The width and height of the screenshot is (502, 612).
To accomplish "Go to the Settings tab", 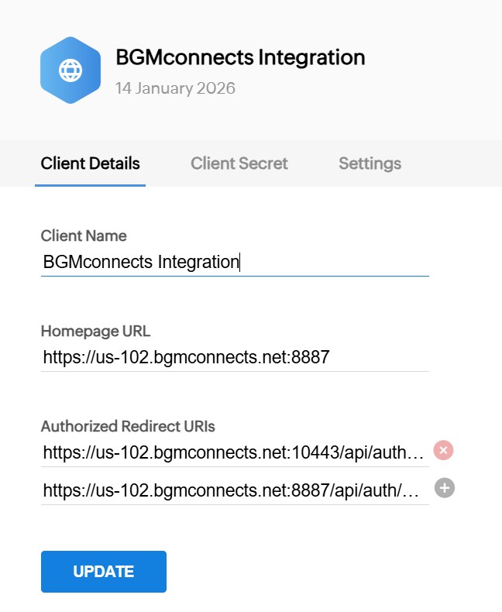I will (370, 163).
